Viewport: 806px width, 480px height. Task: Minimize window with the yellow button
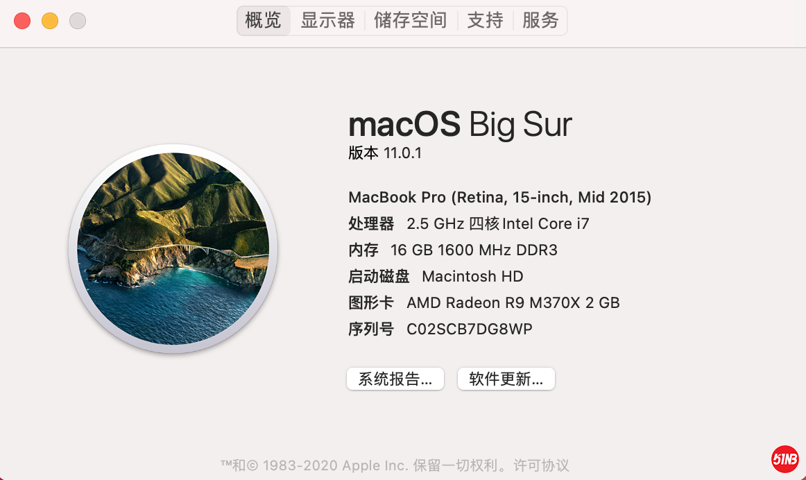pos(50,21)
